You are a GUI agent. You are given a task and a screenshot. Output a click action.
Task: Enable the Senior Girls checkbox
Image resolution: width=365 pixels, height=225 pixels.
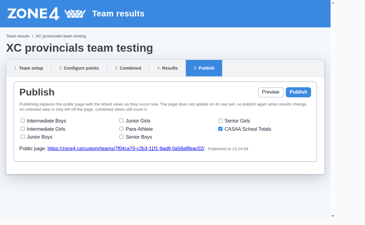click(x=220, y=120)
